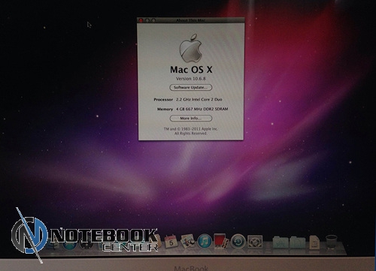Click the Software Update... button
This screenshot has height=271, width=376.
(x=191, y=87)
